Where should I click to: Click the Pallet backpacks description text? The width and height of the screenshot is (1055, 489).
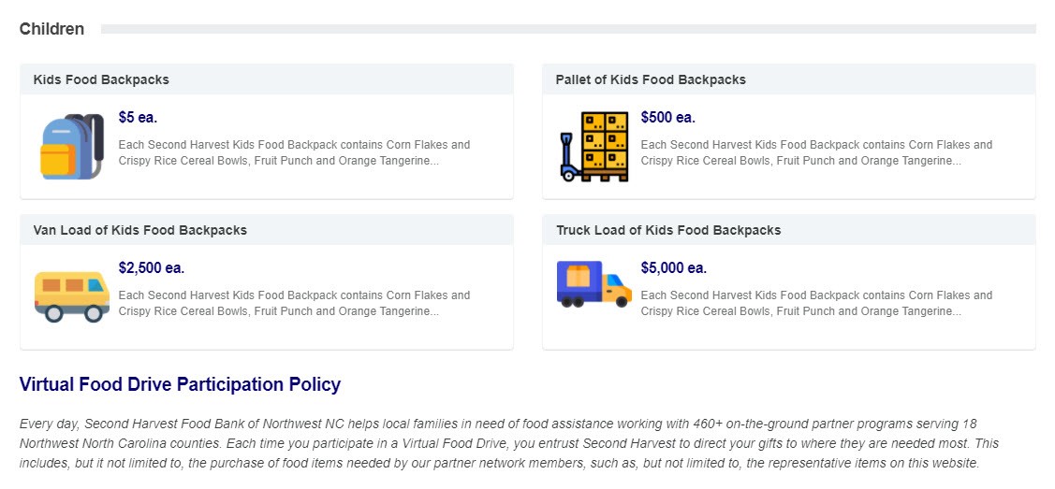click(816, 152)
